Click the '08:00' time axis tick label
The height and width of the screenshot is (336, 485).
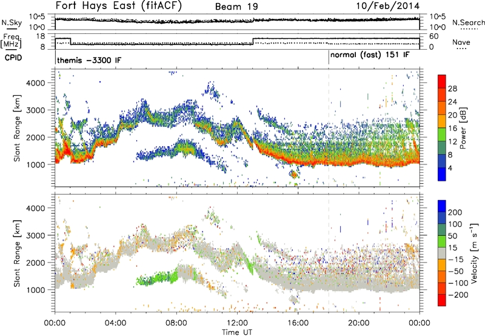[x=176, y=323]
